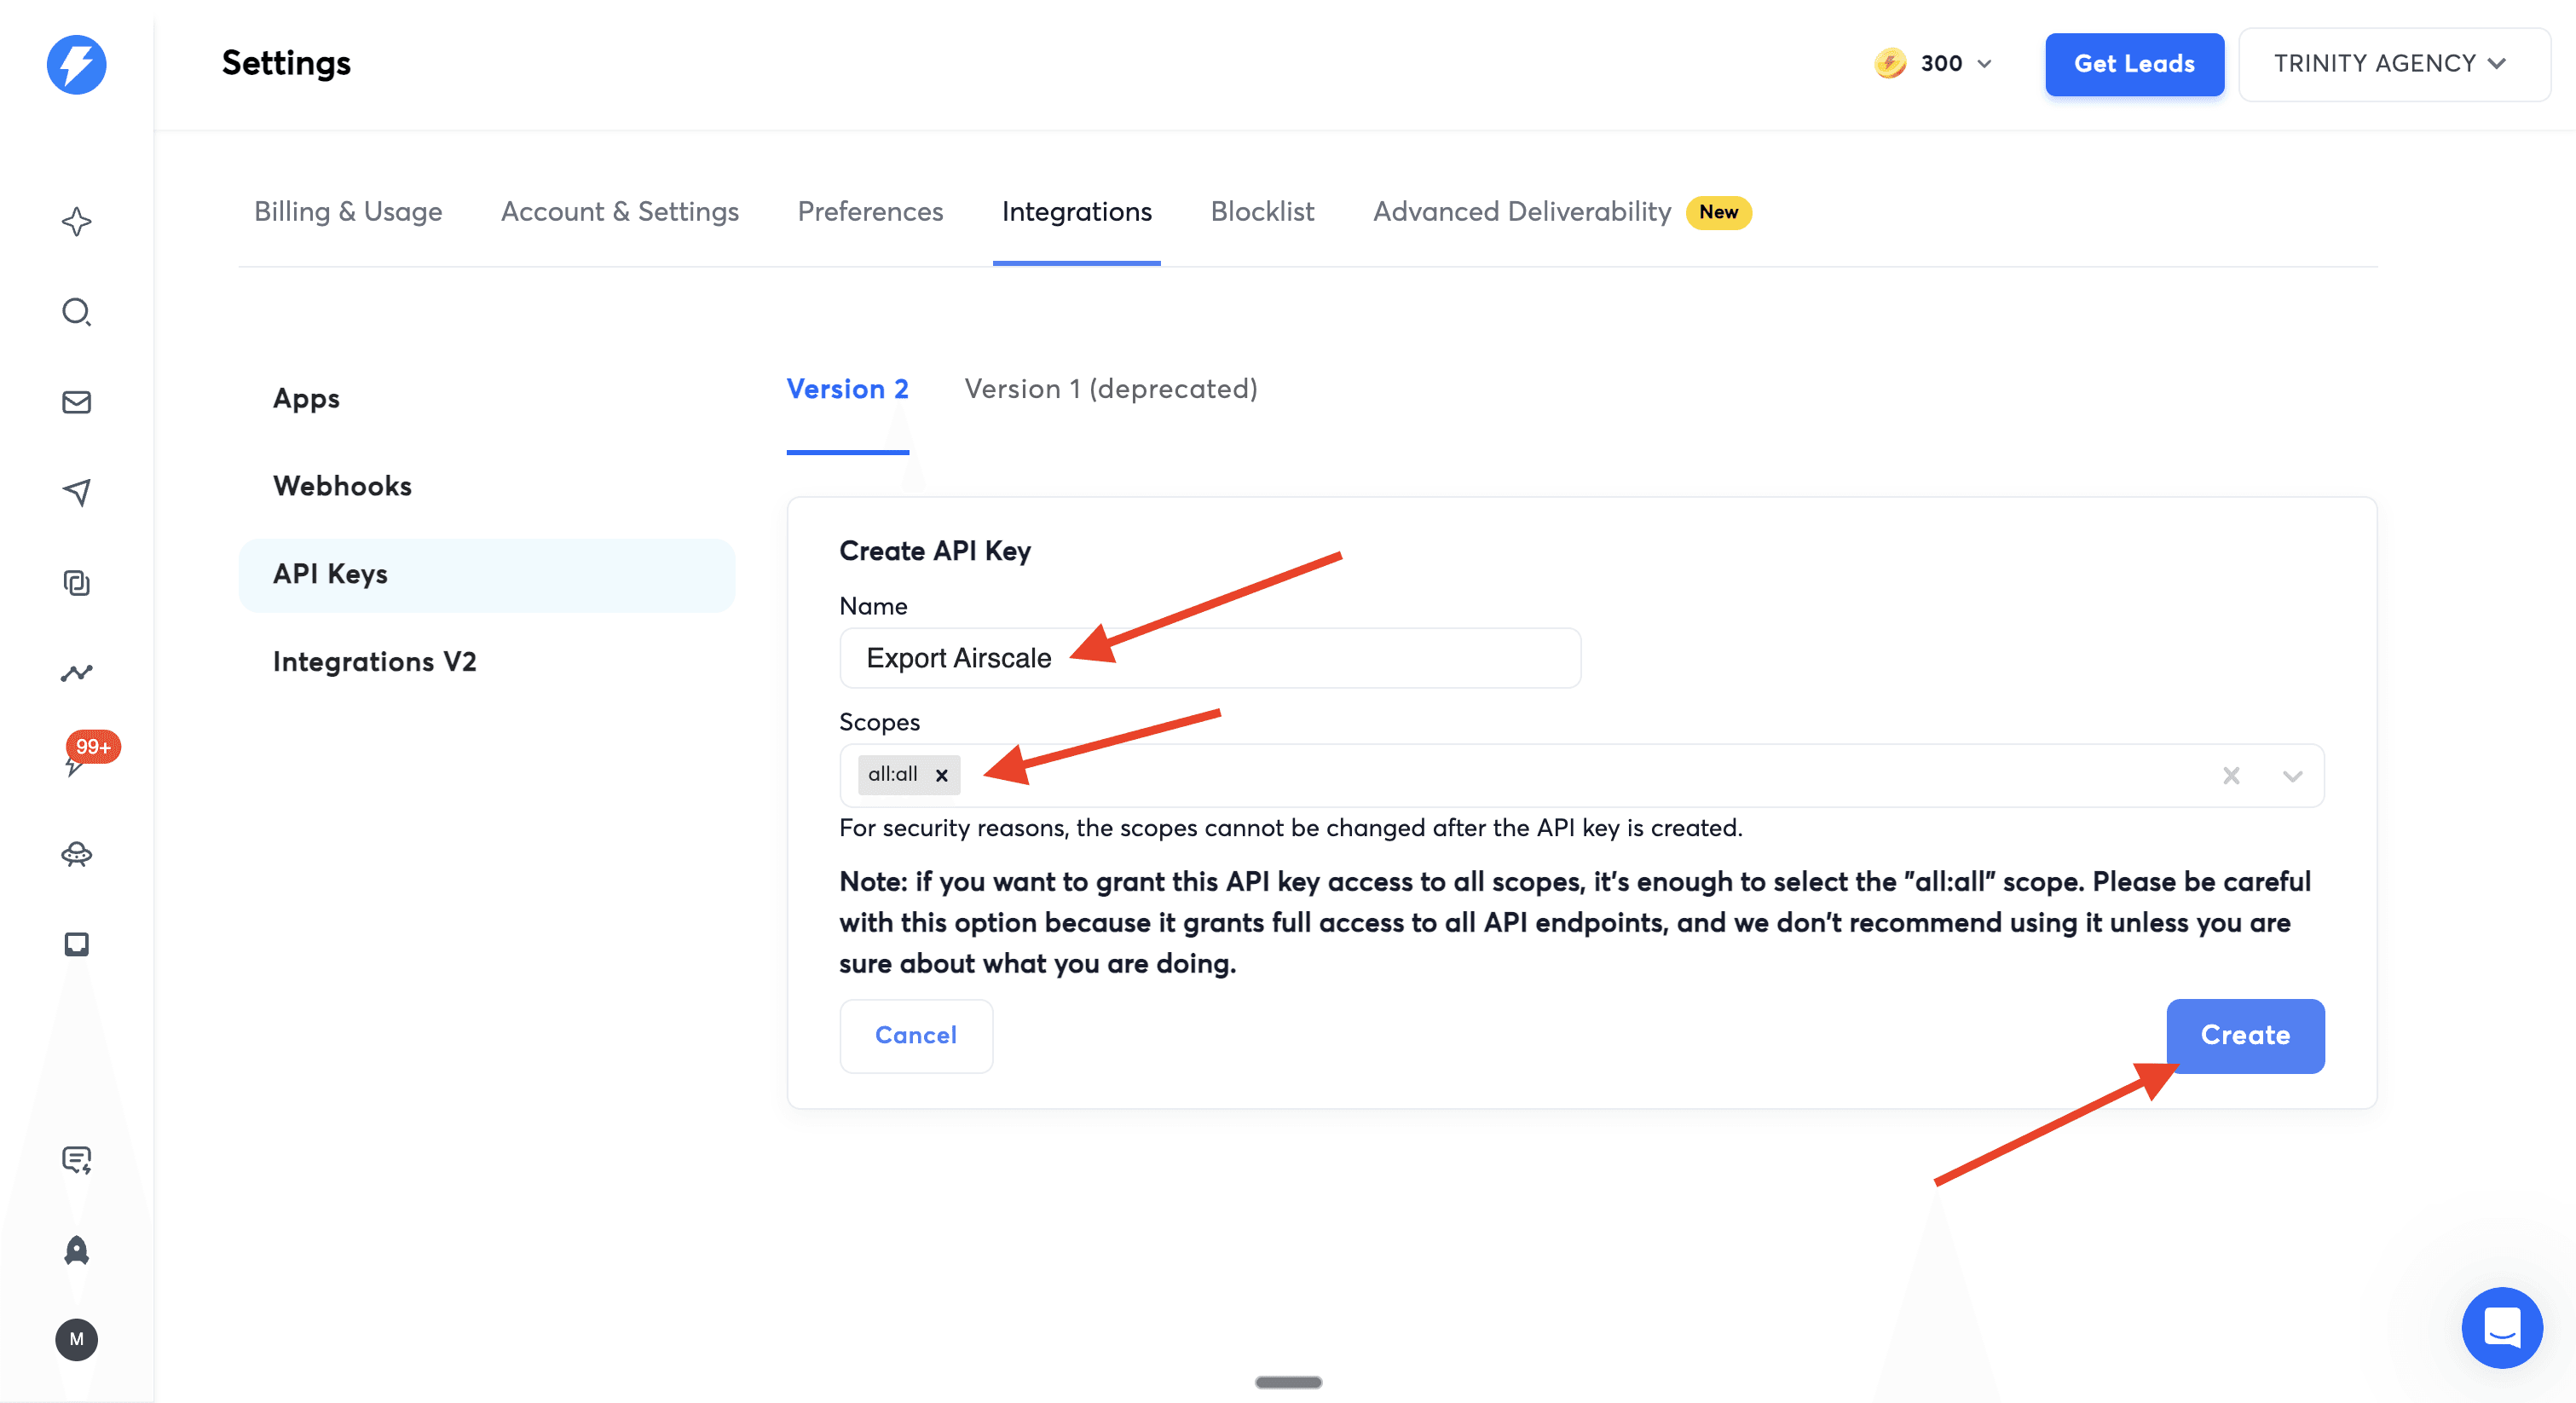Open the TRINITY AGENCY team dropdown
Screen dimensions: 2576x1403
tap(2393, 64)
